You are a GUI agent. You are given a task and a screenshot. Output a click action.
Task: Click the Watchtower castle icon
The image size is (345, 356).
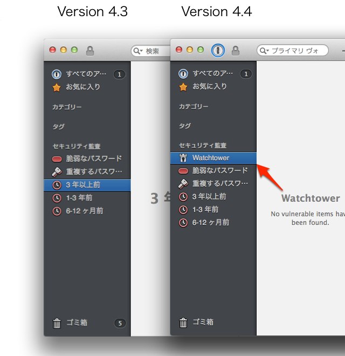183,158
